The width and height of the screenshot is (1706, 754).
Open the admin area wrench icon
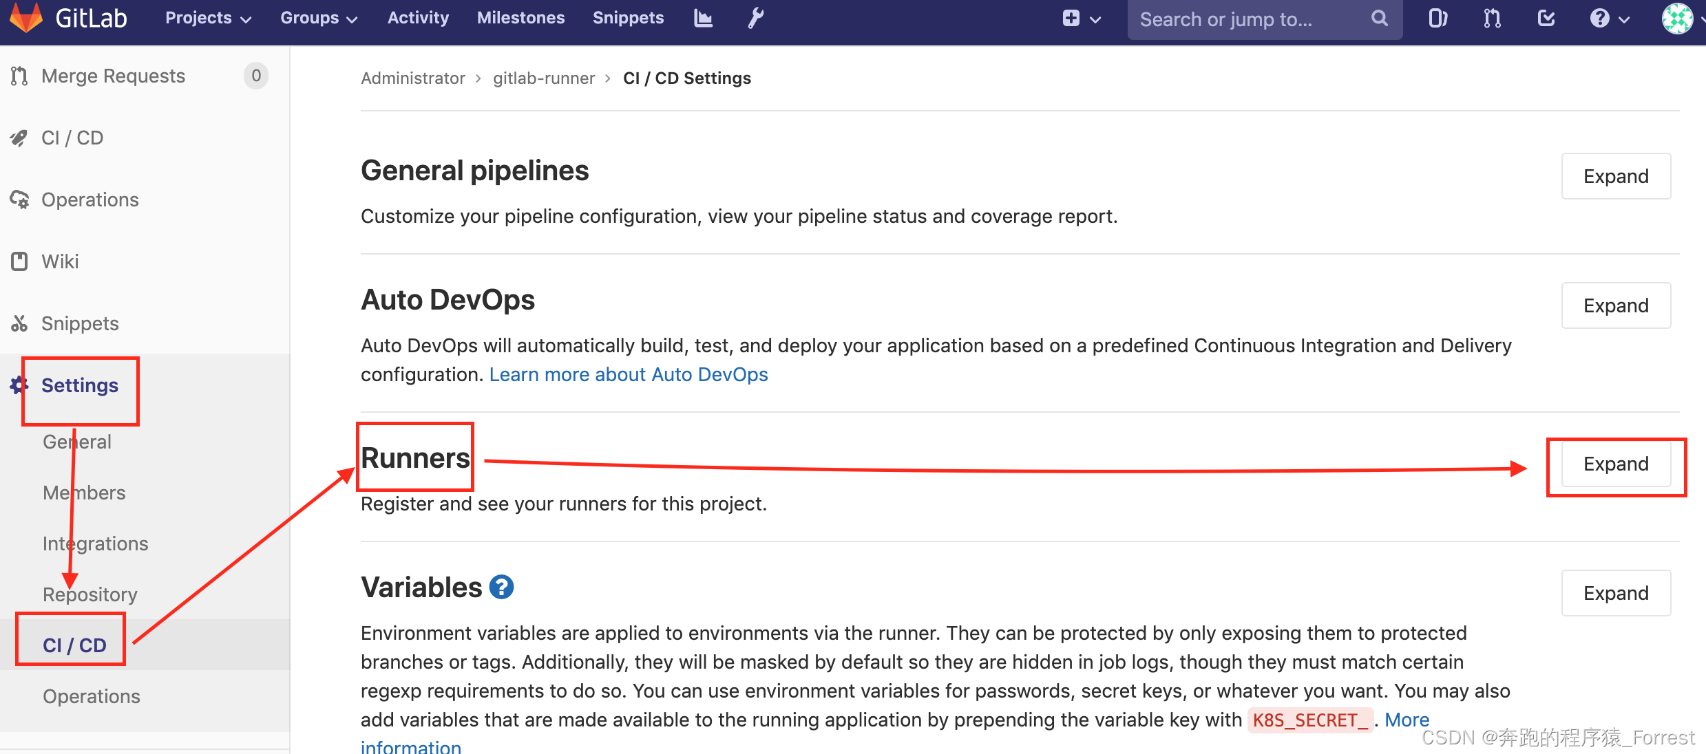755,18
